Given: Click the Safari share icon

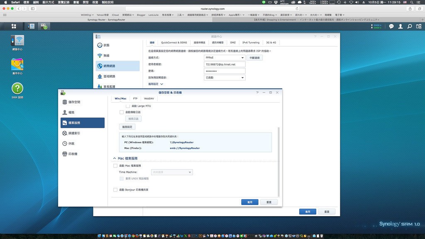Looking at the screenshot, I should [x=410, y=9].
